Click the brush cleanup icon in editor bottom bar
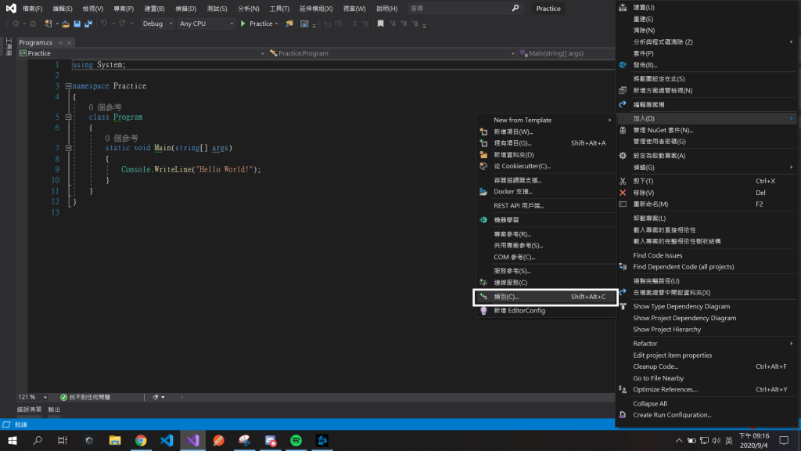Screen dimensions: 801x451 tap(156, 397)
